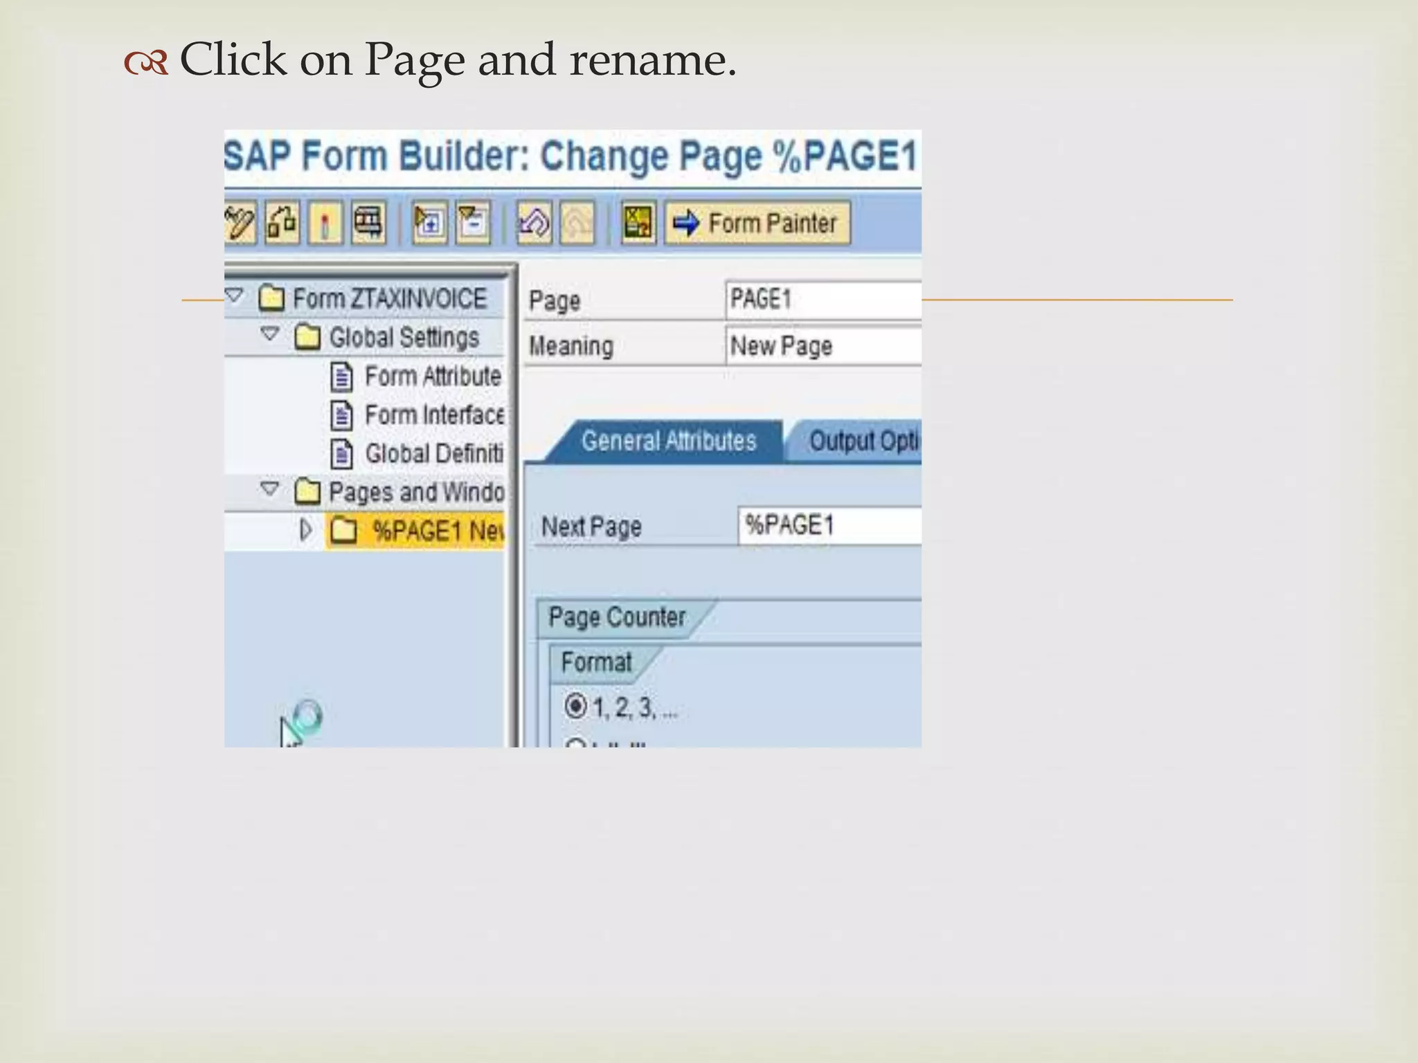Switch to the General Attributes tab
1418x1063 pixels.
[x=668, y=441]
